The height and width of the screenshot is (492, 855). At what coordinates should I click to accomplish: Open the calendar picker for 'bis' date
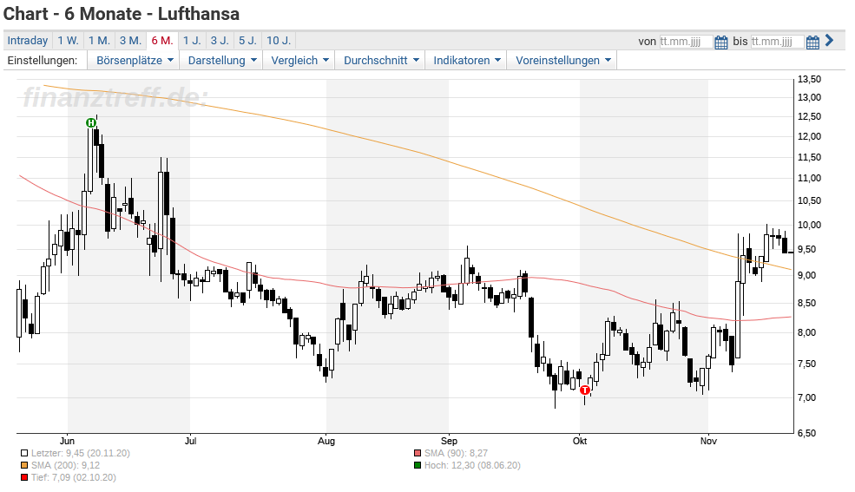[812, 42]
